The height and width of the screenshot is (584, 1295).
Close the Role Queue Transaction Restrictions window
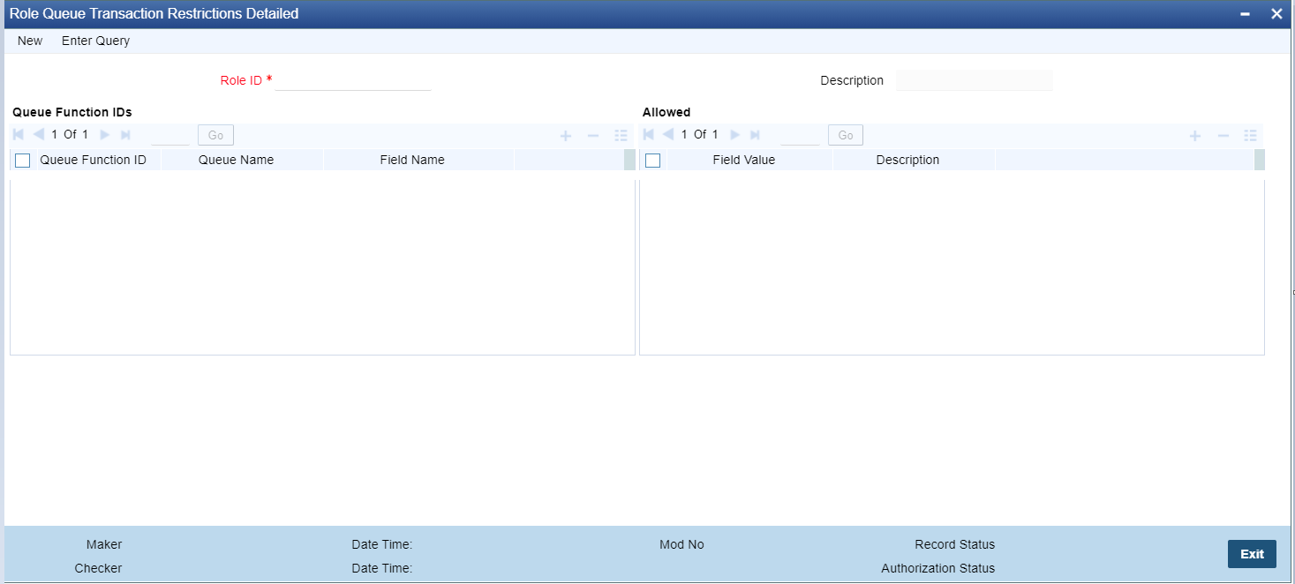1276,14
